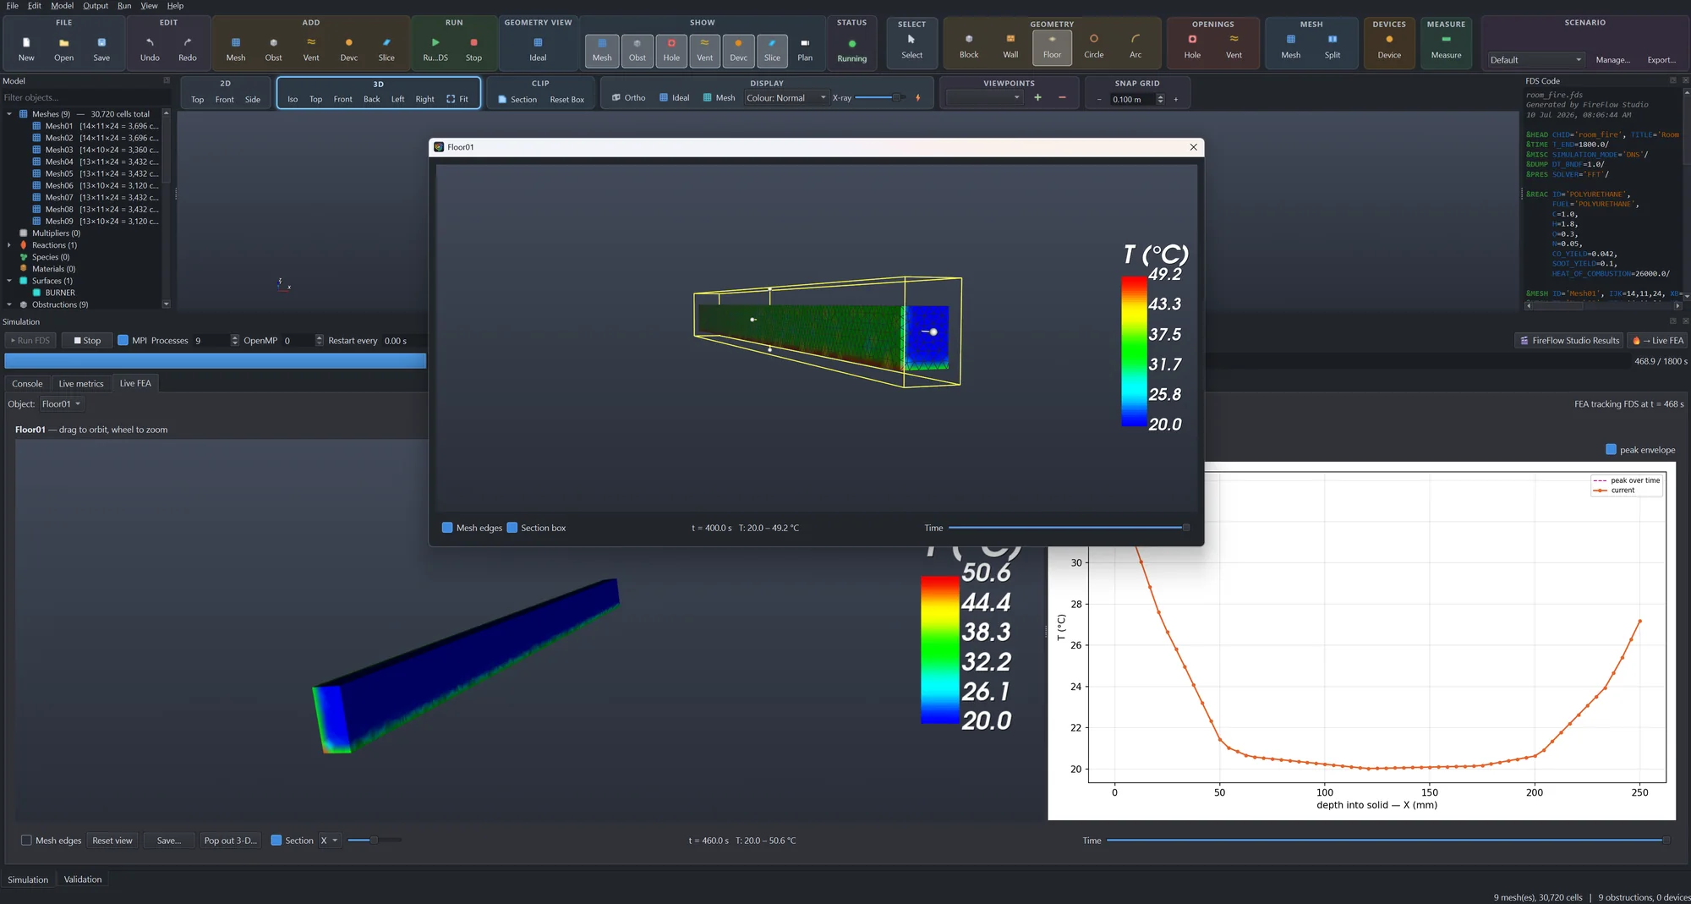This screenshot has height=904, width=1691.
Task: Click the Reset view button
Action: tap(112, 841)
